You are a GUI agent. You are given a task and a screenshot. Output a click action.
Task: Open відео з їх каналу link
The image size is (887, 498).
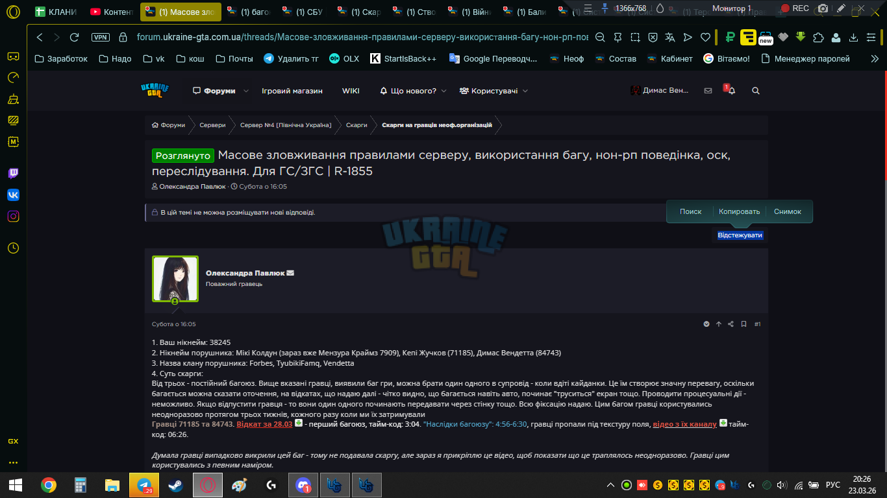click(684, 424)
